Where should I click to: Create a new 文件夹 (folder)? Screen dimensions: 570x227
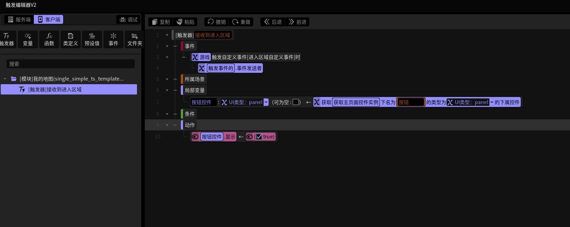[x=135, y=39]
